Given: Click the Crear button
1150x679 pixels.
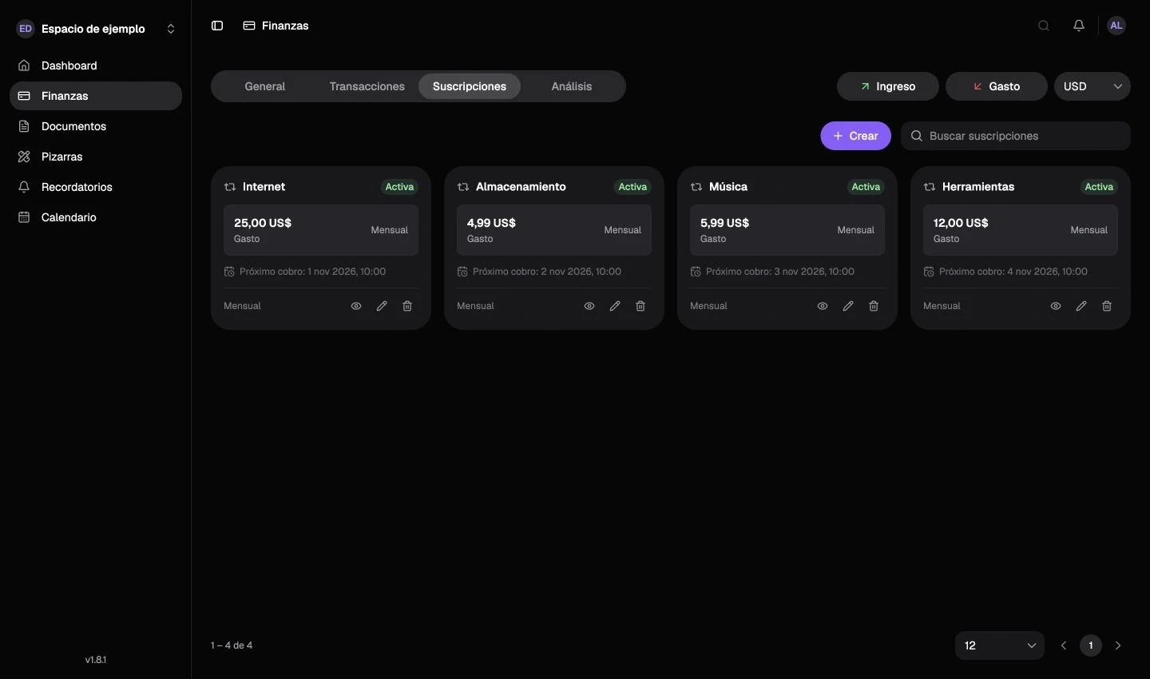Looking at the screenshot, I should coord(856,136).
